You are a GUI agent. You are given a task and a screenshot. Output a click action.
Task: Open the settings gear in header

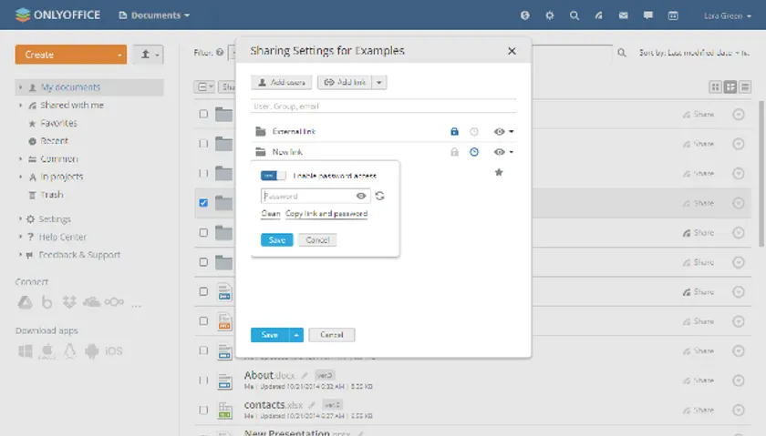pyautogui.click(x=550, y=15)
